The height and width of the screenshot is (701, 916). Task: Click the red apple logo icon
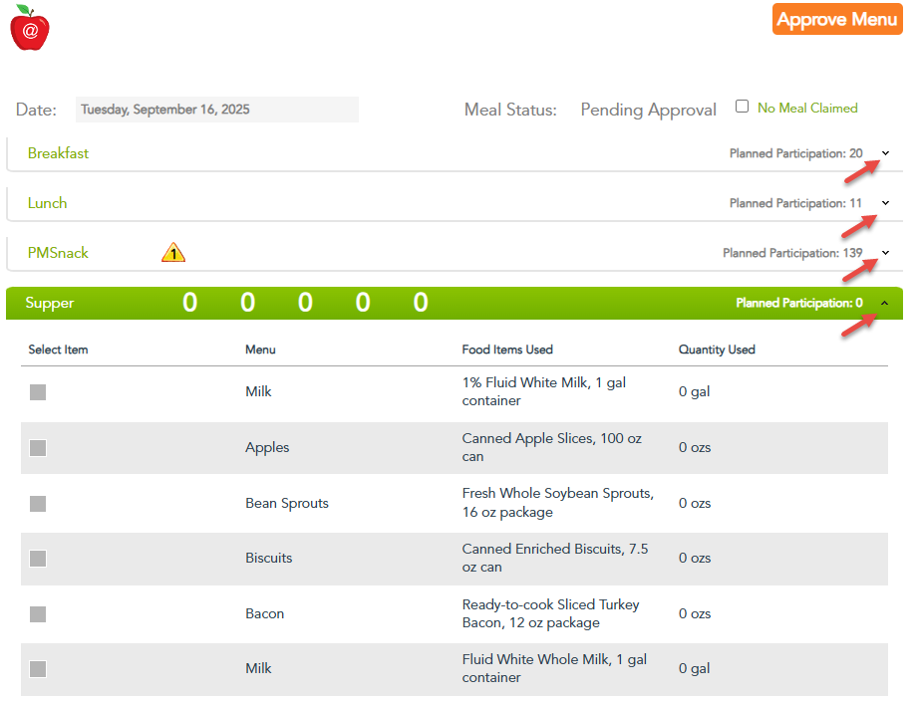[x=30, y=28]
